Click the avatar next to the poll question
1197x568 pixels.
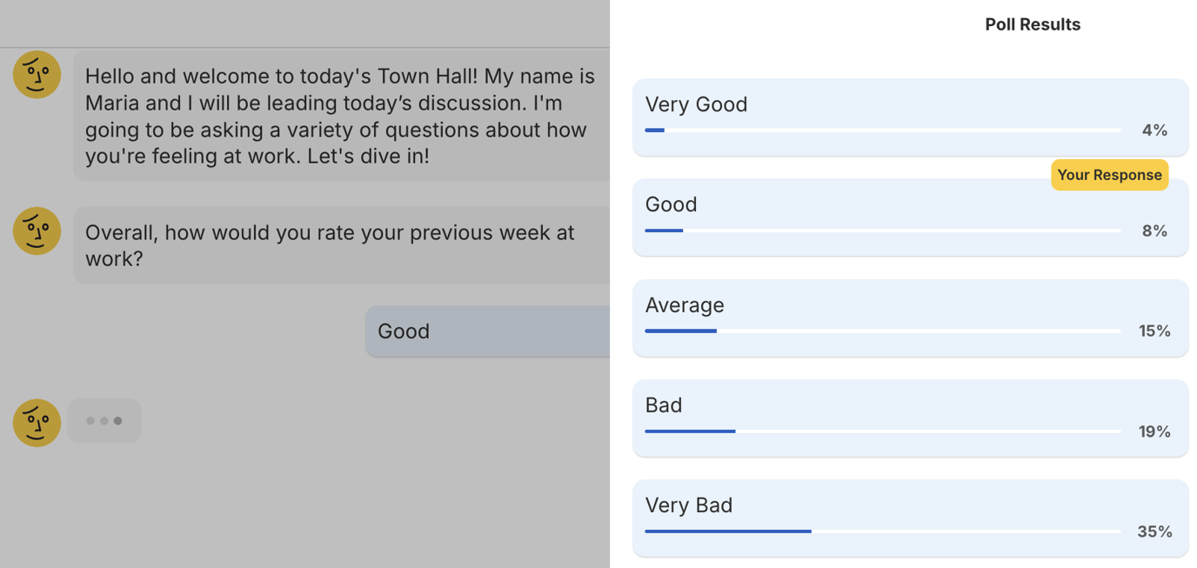pyautogui.click(x=37, y=231)
